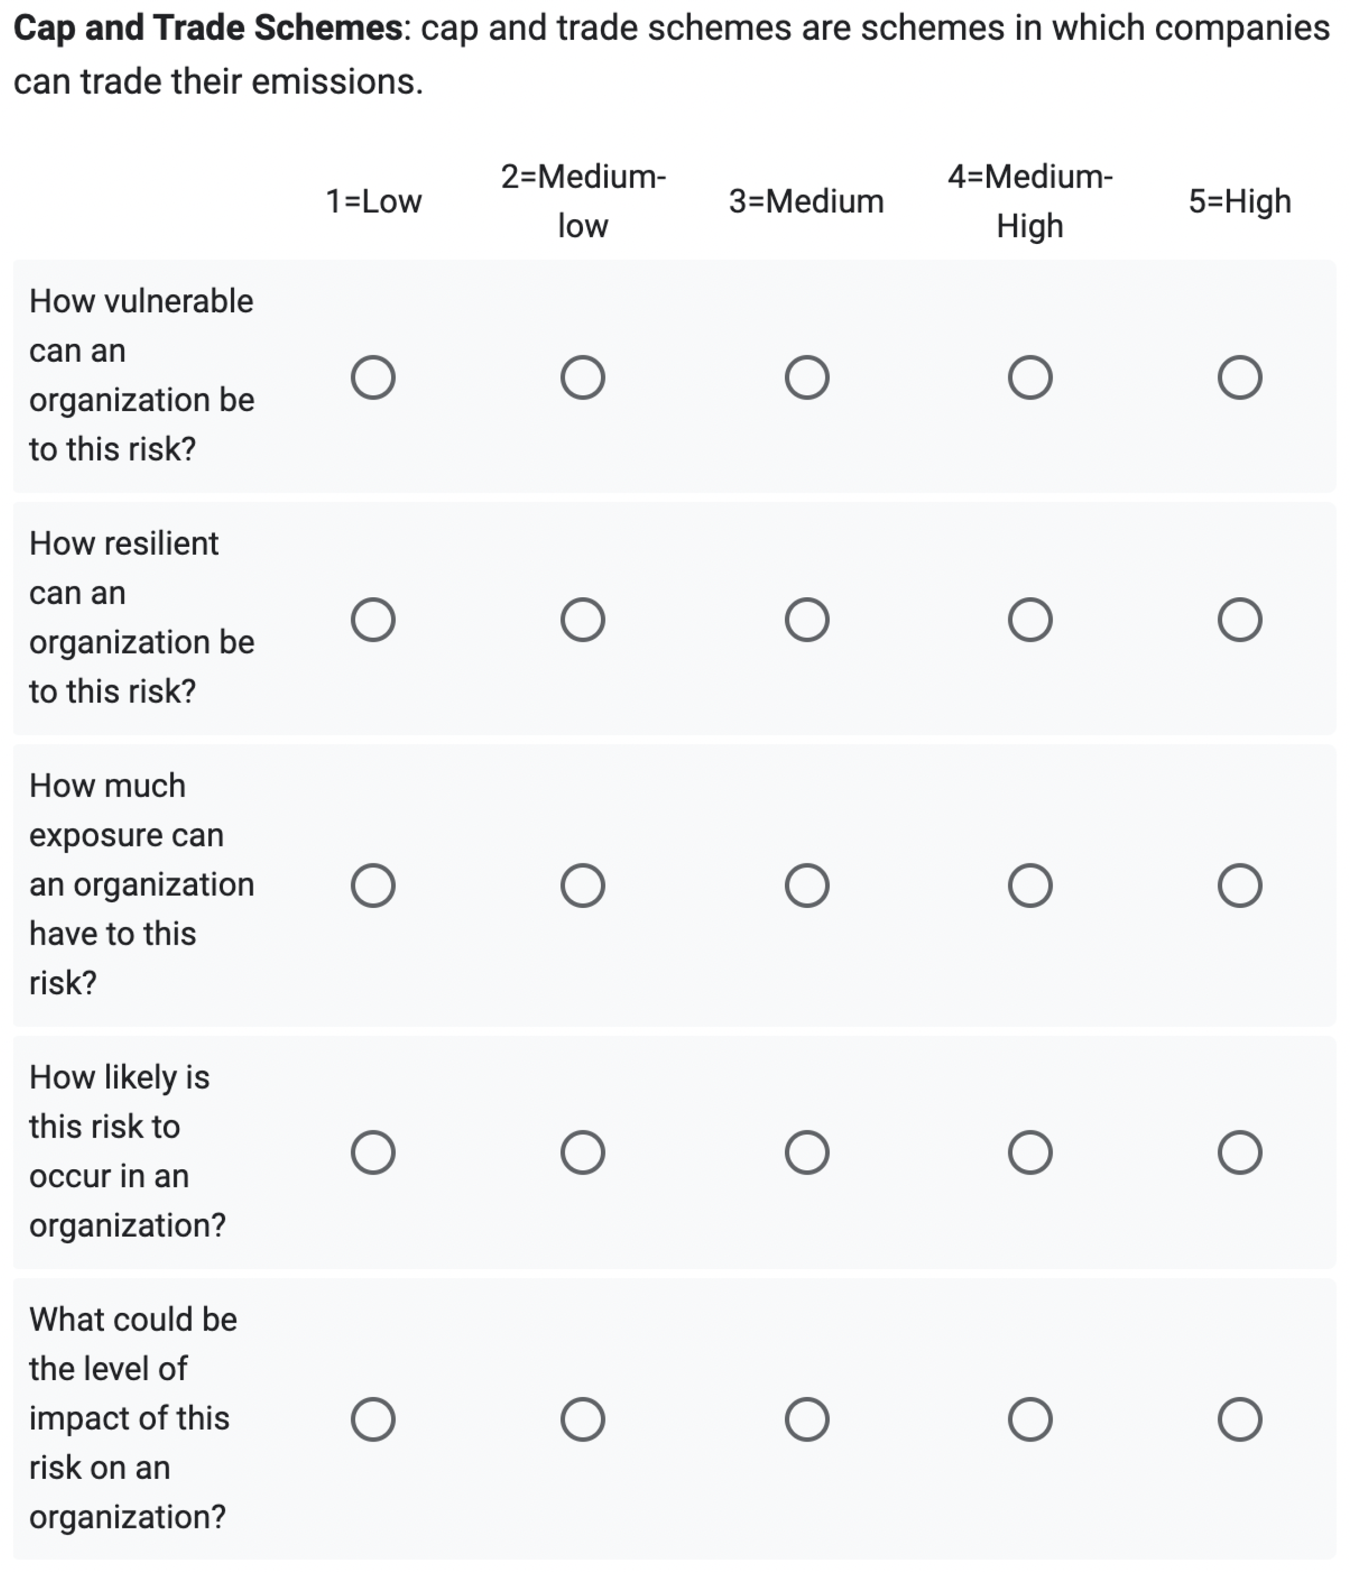Pick 5=High for how resilient the organization is
Image resolution: width=1350 pixels, height=1572 pixels.
pos(1239,620)
